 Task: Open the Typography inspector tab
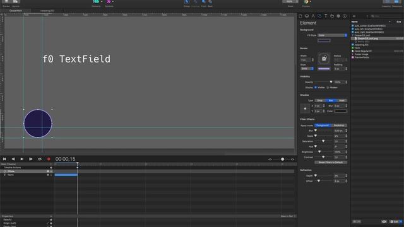pos(326,16)
